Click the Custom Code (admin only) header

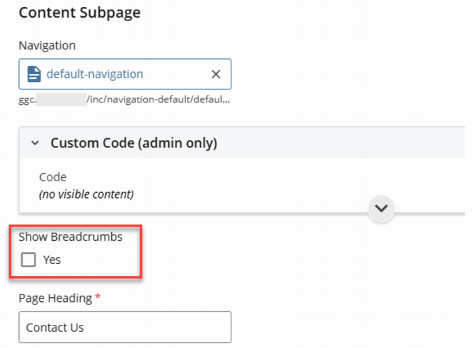pos(134,143)
